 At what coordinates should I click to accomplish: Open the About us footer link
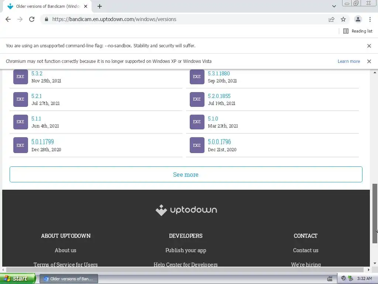66,250
